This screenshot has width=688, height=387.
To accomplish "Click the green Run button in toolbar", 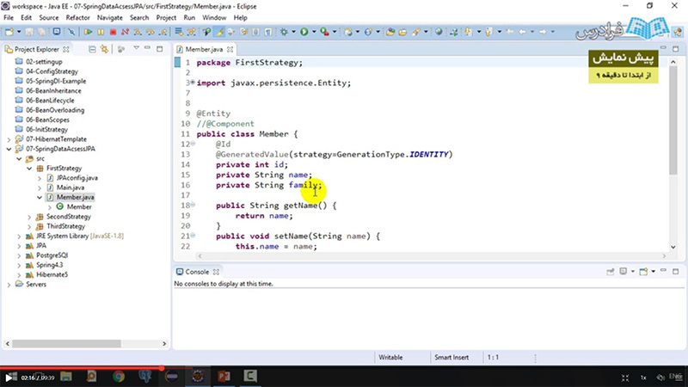I will pyautogui.click(x=305, y=32).
